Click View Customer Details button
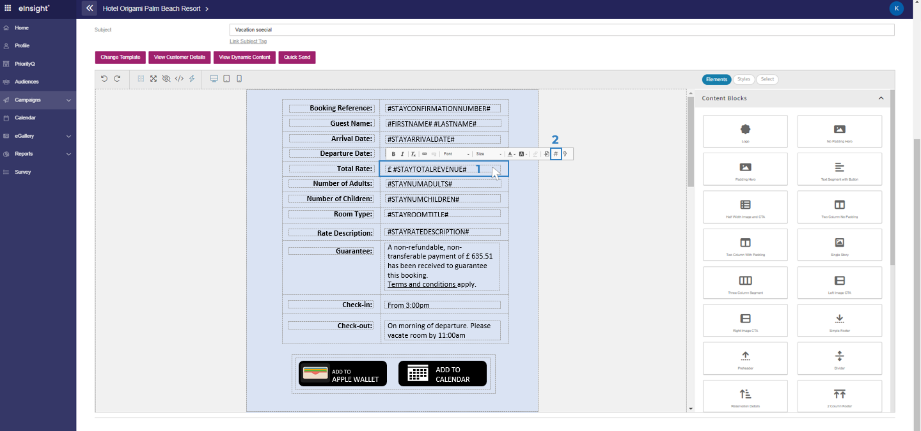Viewport: 921px width, 431px height. coord(180,57)
